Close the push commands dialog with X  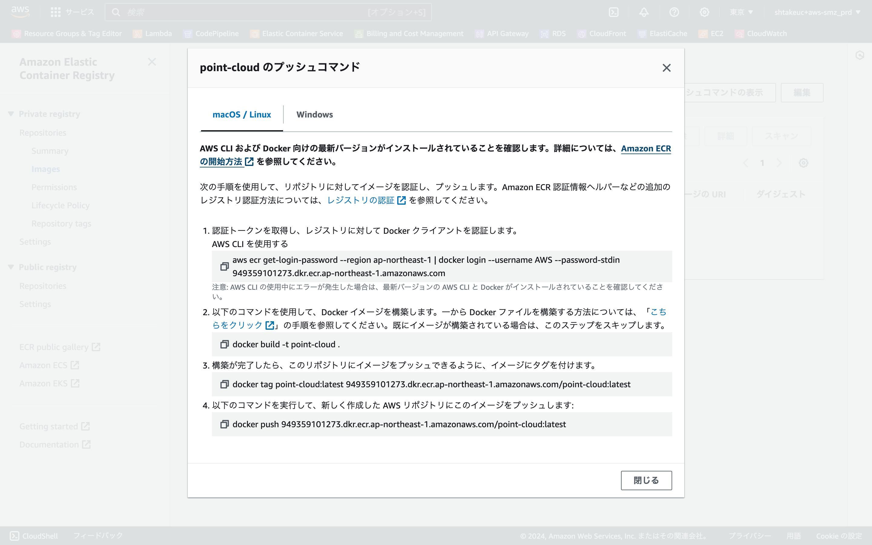666,68
